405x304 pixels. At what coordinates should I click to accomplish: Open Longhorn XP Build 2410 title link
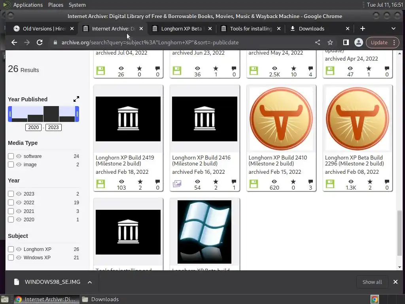click(278, 161)
